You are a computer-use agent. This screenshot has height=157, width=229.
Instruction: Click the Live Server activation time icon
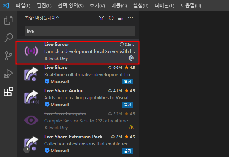pos(122,44)
